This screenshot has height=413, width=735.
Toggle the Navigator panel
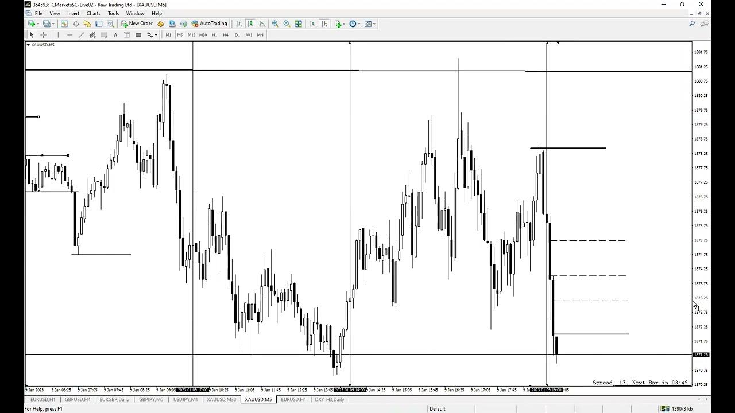[x=87, y=24]
